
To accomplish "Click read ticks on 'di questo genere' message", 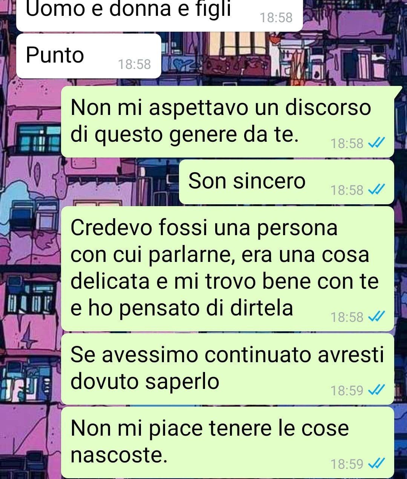I will (376, 143).
